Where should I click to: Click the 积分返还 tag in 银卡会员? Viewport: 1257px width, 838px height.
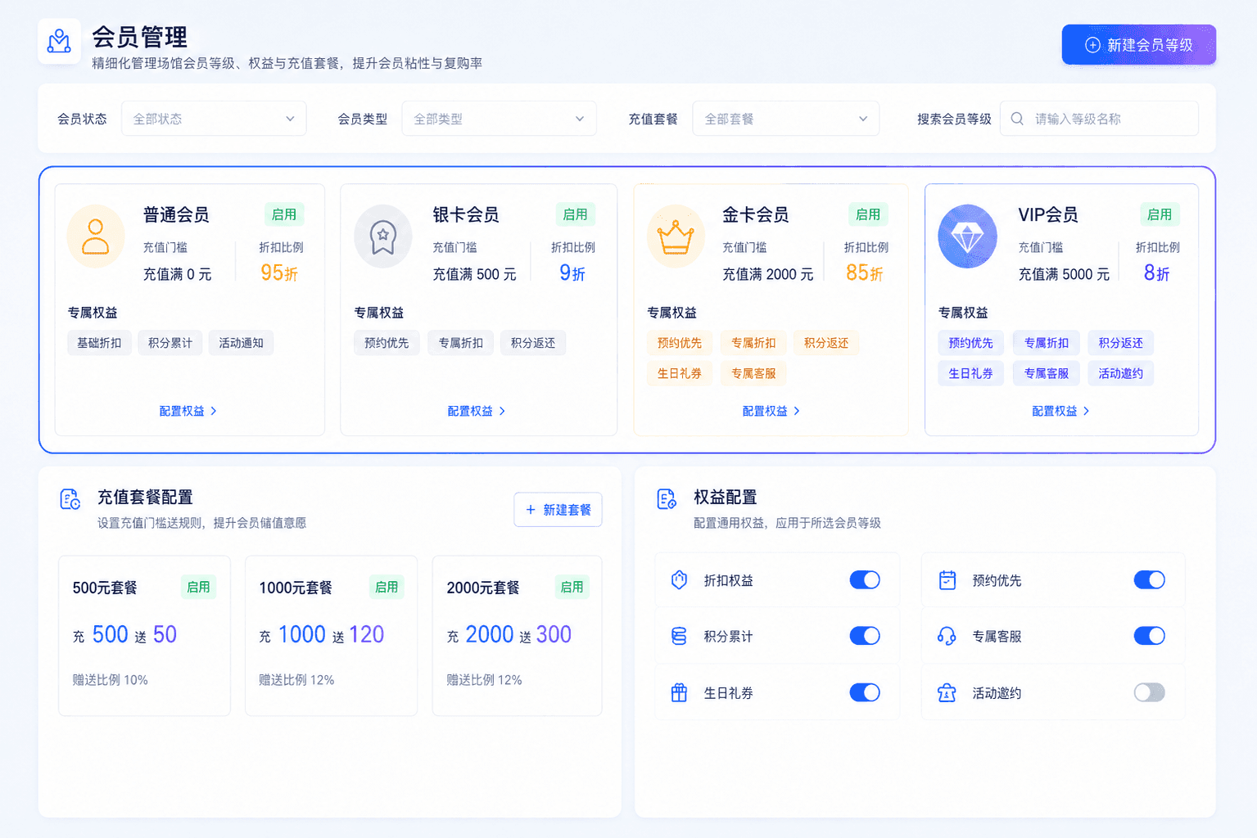tap(533, 343)
